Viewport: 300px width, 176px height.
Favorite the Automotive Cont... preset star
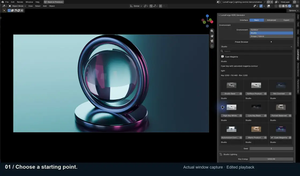coord(241,137)
